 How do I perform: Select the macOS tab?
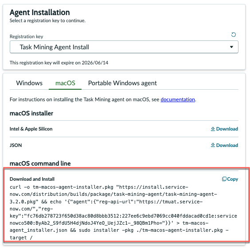(65, 83)
